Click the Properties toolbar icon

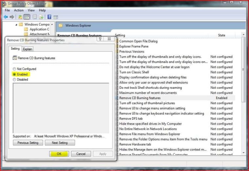coord(35,17)
